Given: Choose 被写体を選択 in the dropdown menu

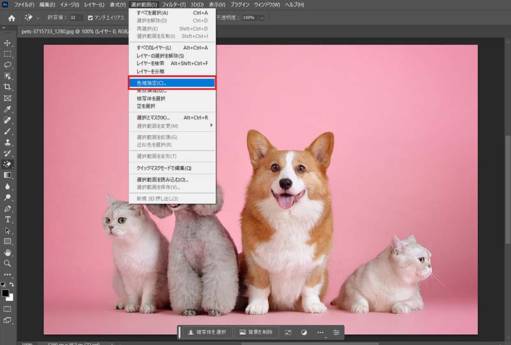Looking at the screenshot, I should pos(172,98).
